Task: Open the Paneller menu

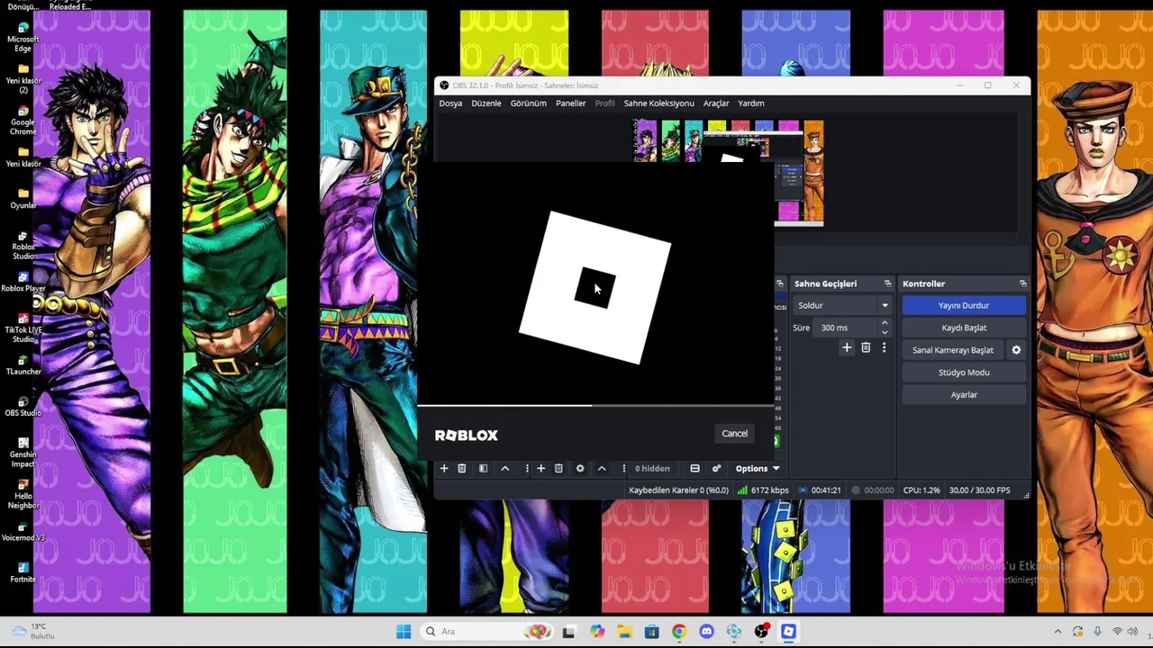Action: [571, 103]
